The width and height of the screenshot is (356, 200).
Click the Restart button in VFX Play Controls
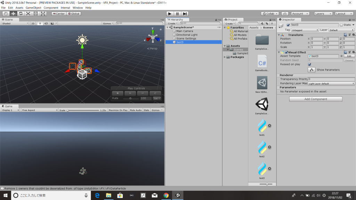coord(155,93)
